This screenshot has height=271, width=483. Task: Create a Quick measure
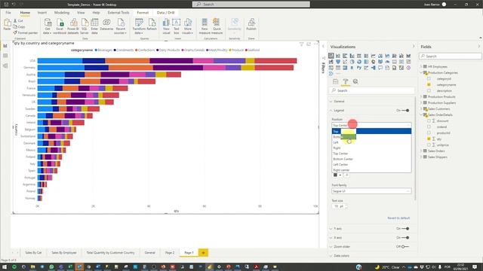[217, 26]
